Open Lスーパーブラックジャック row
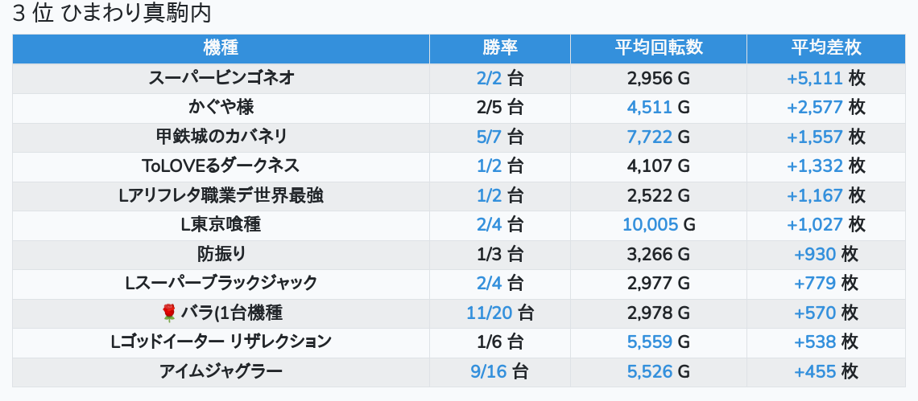 [459, 284]
